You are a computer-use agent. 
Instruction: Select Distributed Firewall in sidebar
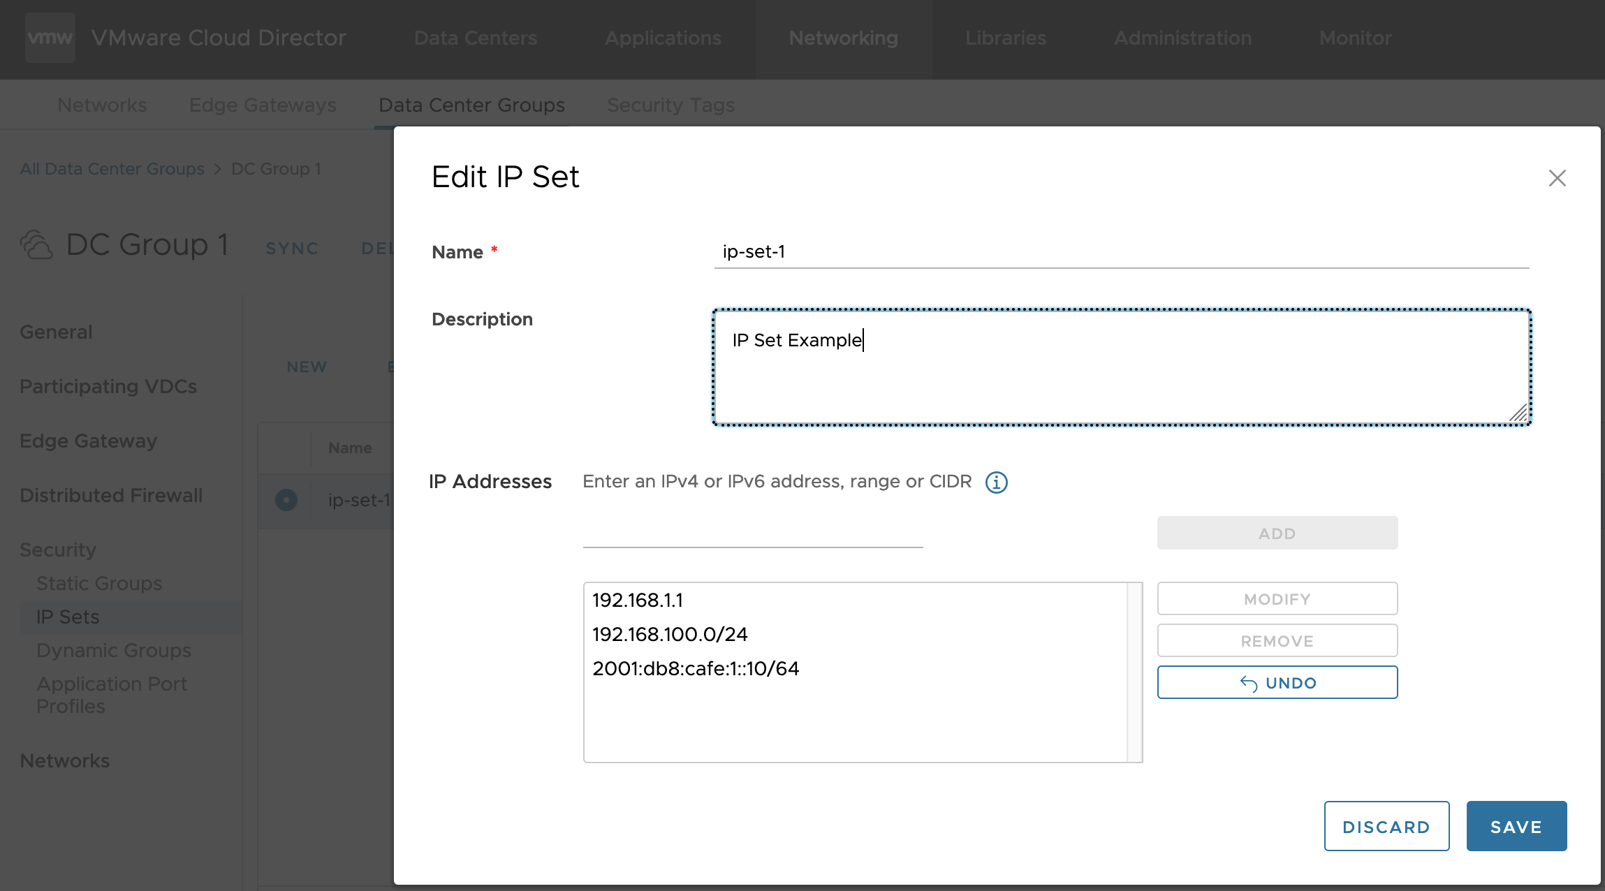click(x=111, y=496)
